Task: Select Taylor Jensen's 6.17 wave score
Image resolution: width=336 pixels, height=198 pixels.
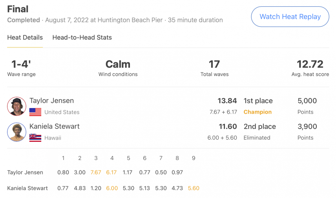Action: point(111,172)
